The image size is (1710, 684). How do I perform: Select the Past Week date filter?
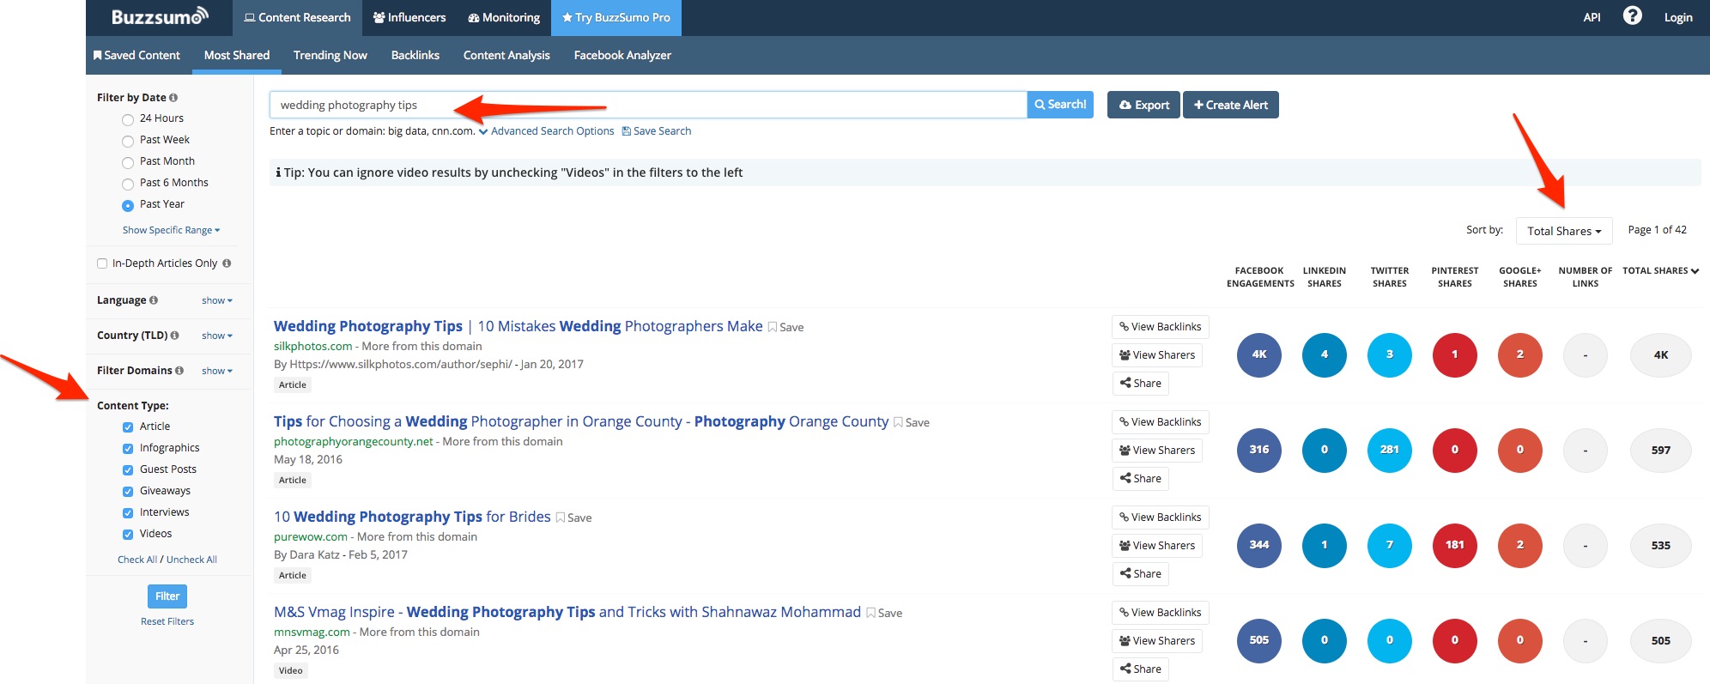128,141
